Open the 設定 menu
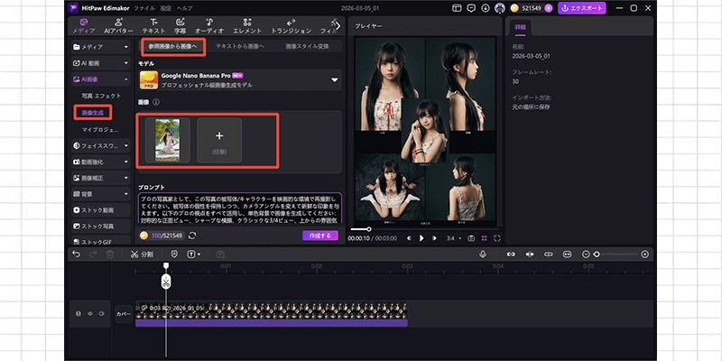The width and height of the screenshot is (722, 361). click(x=165, y=8)
